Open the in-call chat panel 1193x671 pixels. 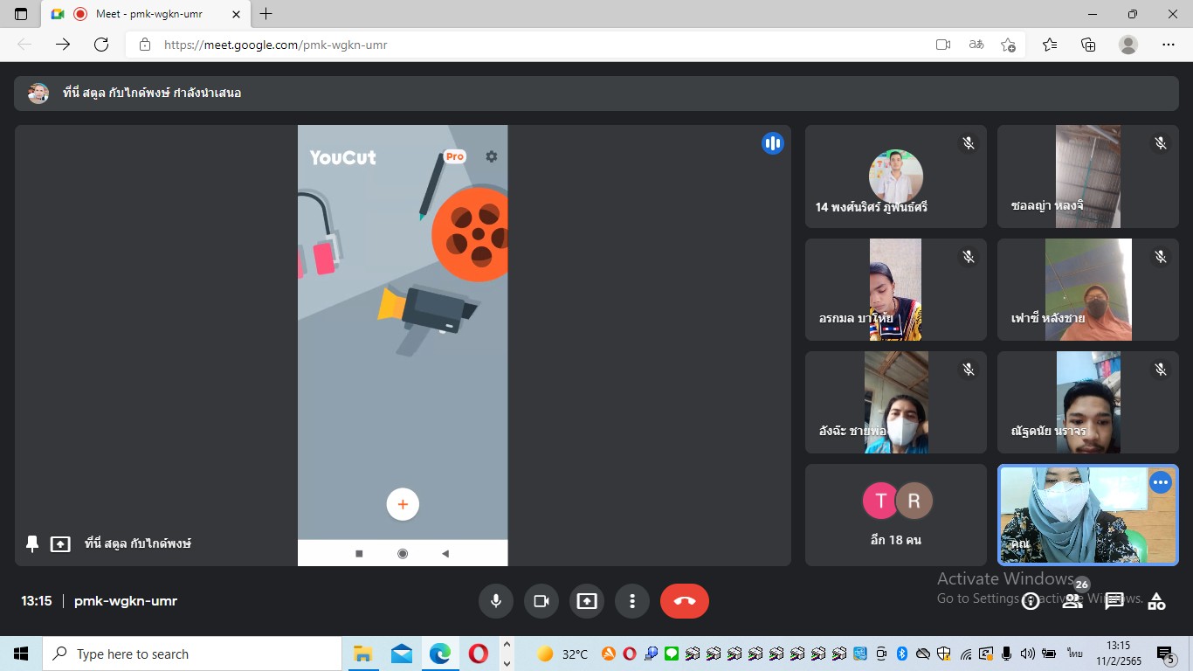click(x=1114, y=601)
